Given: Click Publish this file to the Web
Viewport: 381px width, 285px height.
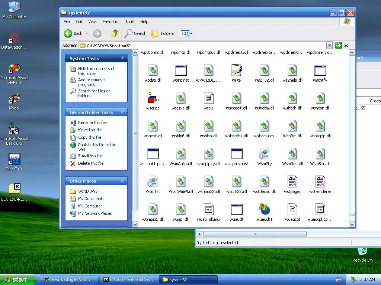Looking at the screenshot, I should [x=97, y=147].
